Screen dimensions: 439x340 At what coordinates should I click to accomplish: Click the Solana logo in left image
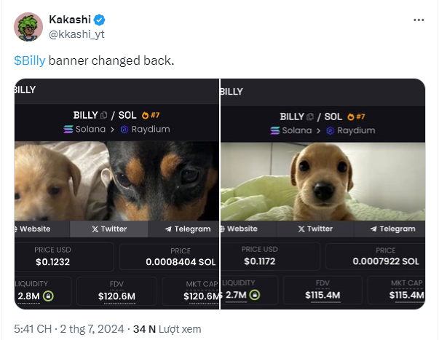(69, 130)
